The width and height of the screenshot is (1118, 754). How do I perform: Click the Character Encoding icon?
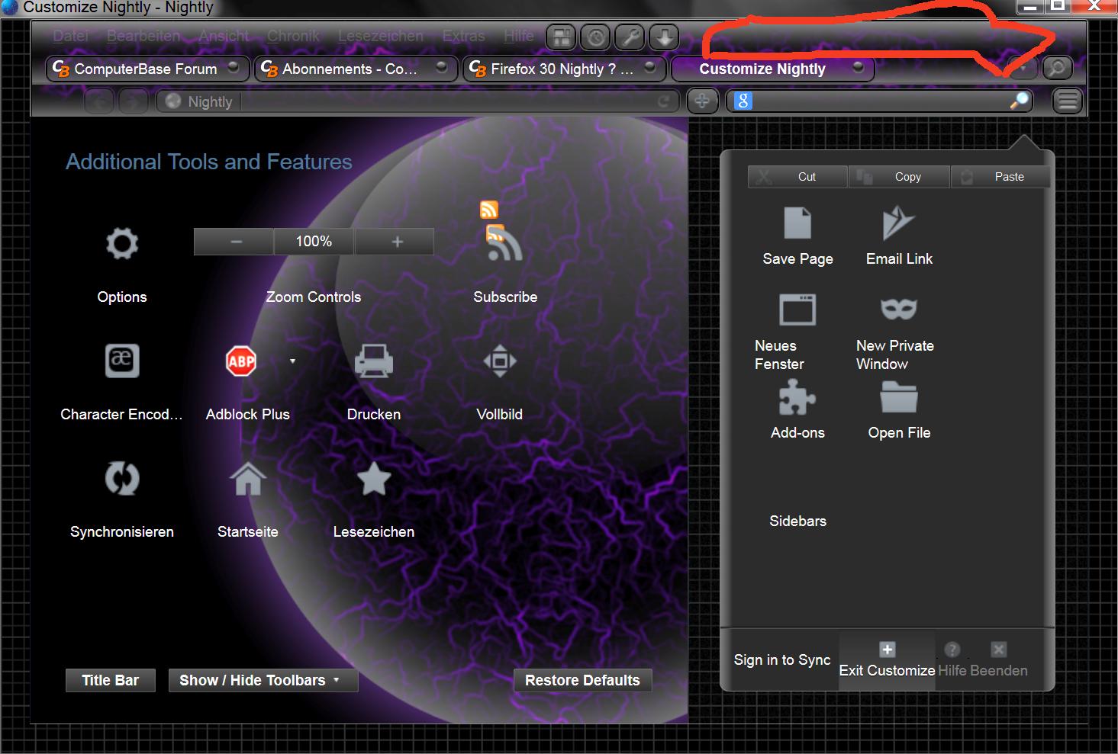(122, 360)
